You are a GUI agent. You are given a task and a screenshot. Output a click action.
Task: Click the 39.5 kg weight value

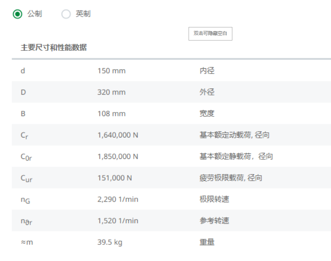110,242
